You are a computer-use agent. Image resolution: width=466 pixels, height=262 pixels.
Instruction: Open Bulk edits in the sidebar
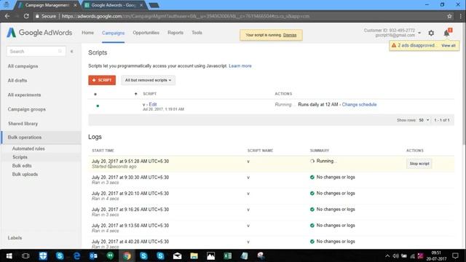tap(22, 166)
